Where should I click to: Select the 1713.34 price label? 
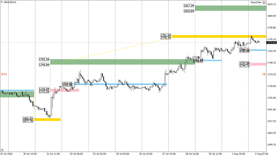click(44, 92)
